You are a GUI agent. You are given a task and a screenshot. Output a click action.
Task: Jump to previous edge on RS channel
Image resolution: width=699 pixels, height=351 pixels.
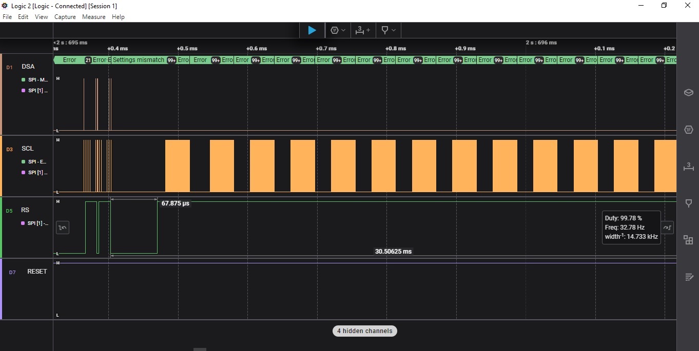click(x=63, y=228)
